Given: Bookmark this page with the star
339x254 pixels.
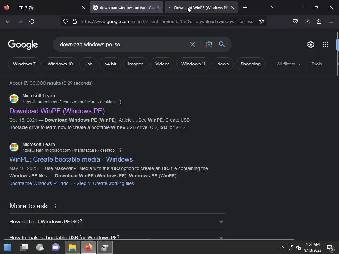Looking at the screenshot, I should [x=262, y=21].
